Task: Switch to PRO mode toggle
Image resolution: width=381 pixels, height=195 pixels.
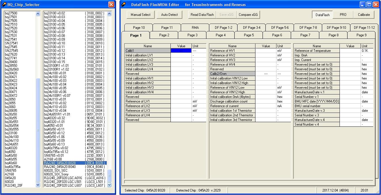Action: click(343, 15)
